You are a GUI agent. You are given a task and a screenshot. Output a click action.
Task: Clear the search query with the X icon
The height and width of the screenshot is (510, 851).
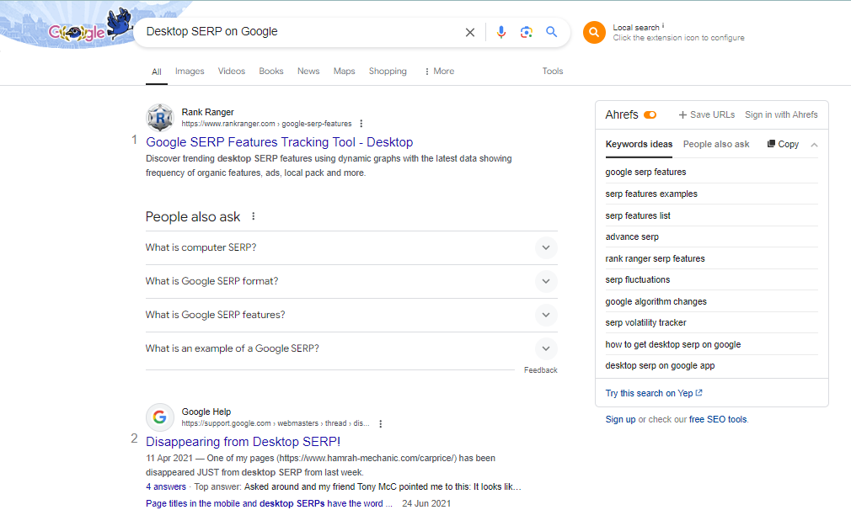coord(470,33)
